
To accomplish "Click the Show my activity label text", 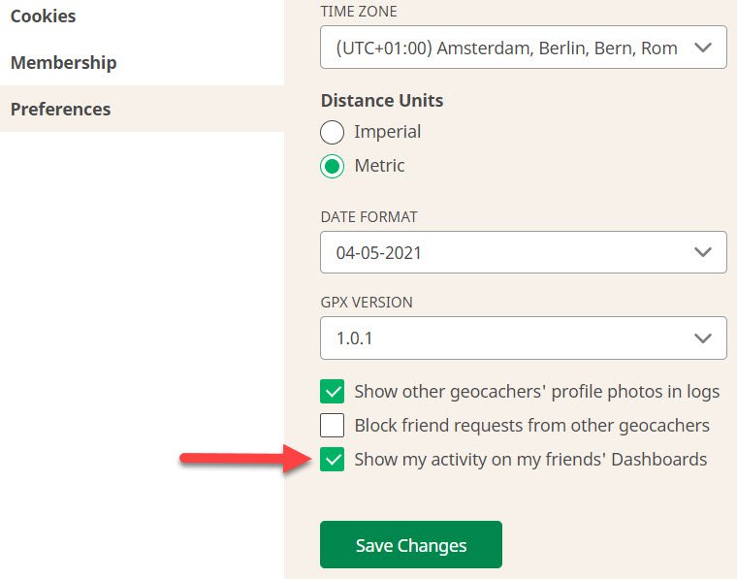I will point(530,459).
